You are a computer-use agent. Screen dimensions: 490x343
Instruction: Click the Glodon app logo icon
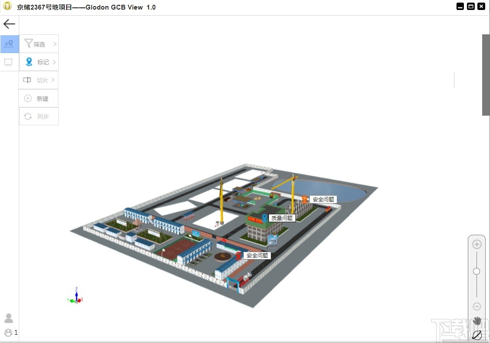[7, 6]
